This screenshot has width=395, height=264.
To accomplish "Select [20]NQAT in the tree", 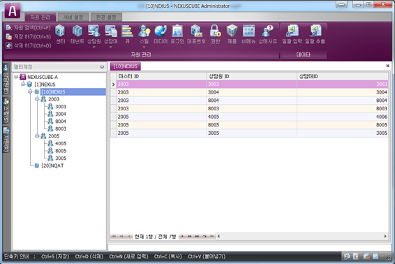I will click(52, 166).
